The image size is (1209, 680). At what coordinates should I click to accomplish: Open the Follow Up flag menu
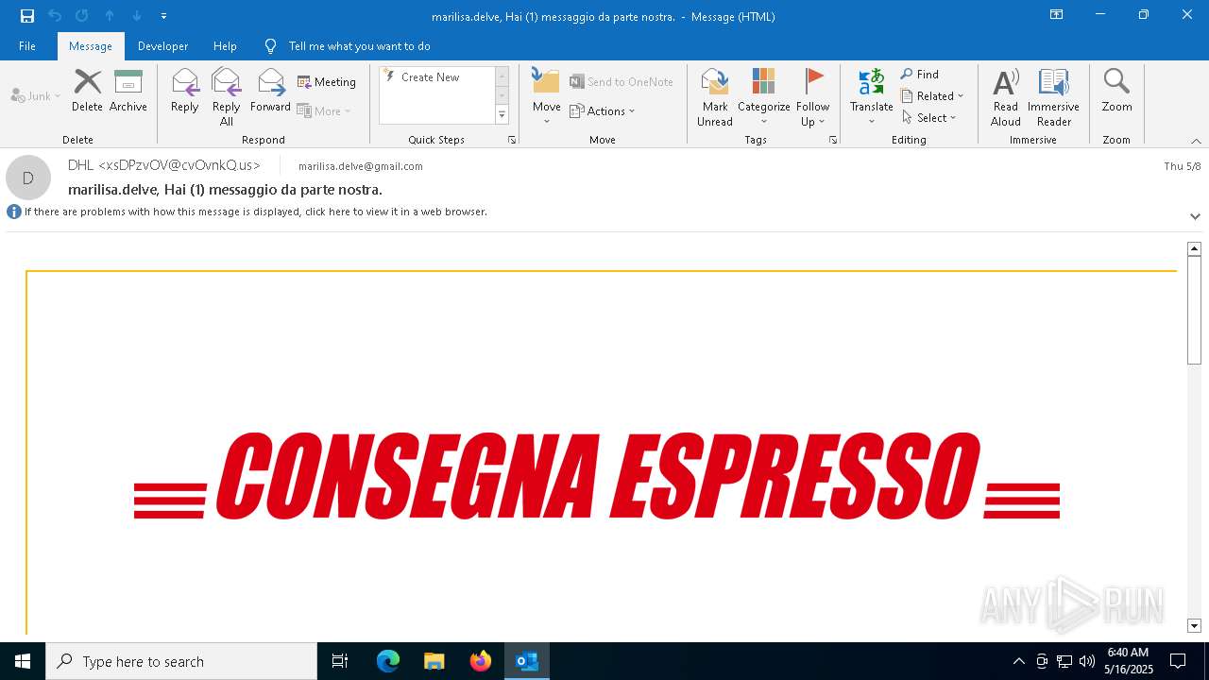[812, 98]
